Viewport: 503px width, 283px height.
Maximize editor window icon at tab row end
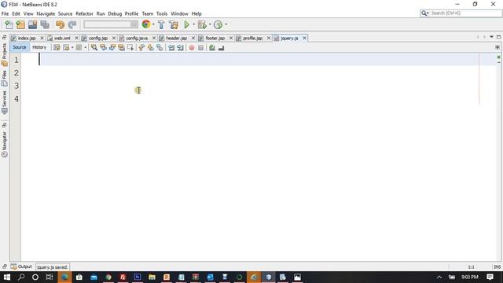click(x=498, y=37)
